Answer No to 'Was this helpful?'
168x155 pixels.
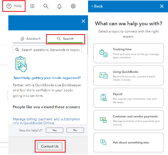(75, 130)
